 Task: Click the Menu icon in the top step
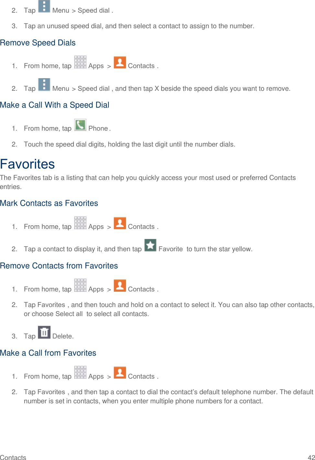tap(44, 6)
